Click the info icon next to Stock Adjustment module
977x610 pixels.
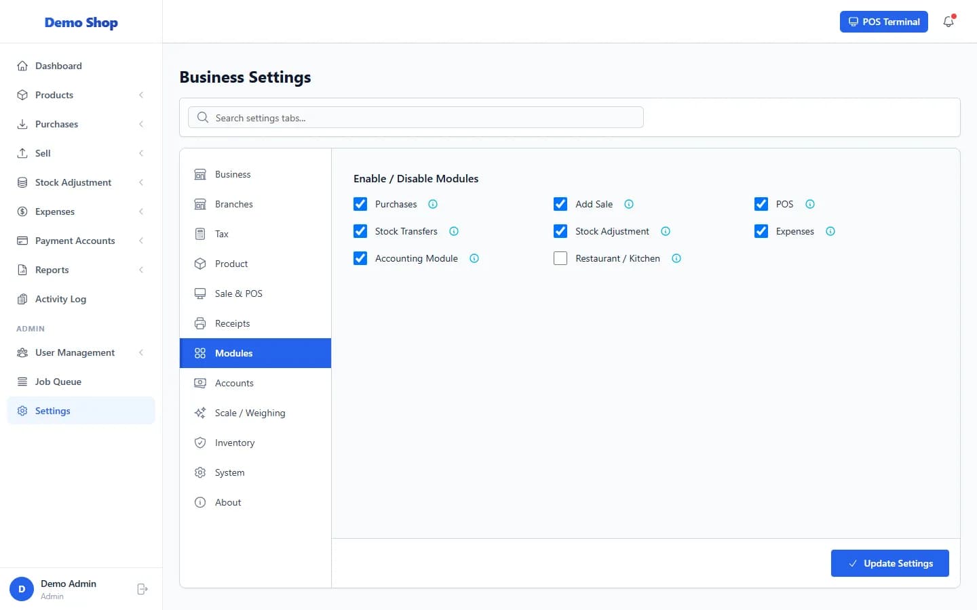pos(666,231)
